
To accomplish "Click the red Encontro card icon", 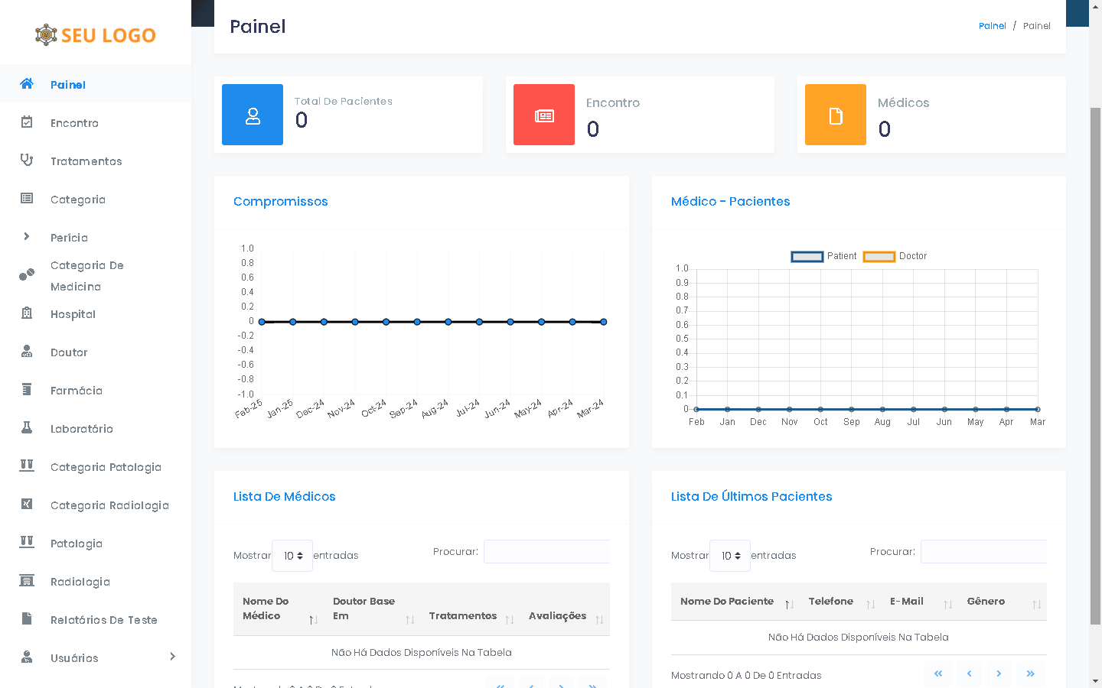I will point(544,115).
